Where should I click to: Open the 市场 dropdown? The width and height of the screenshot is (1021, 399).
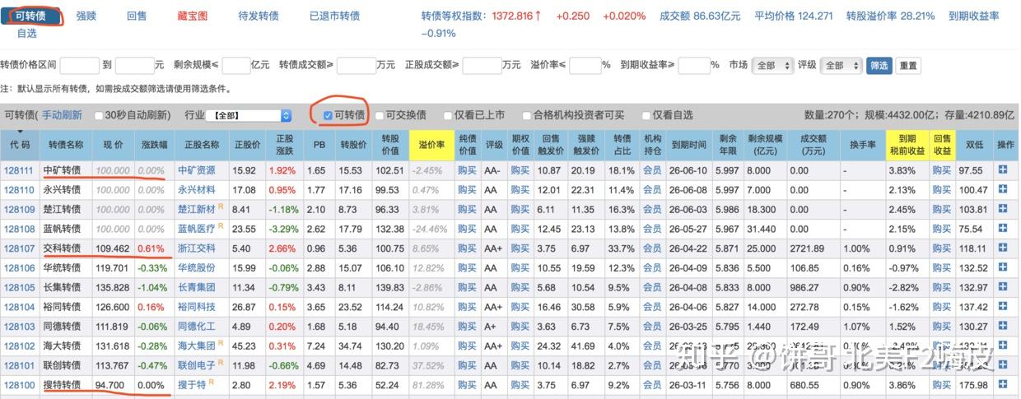pos(772,66)
